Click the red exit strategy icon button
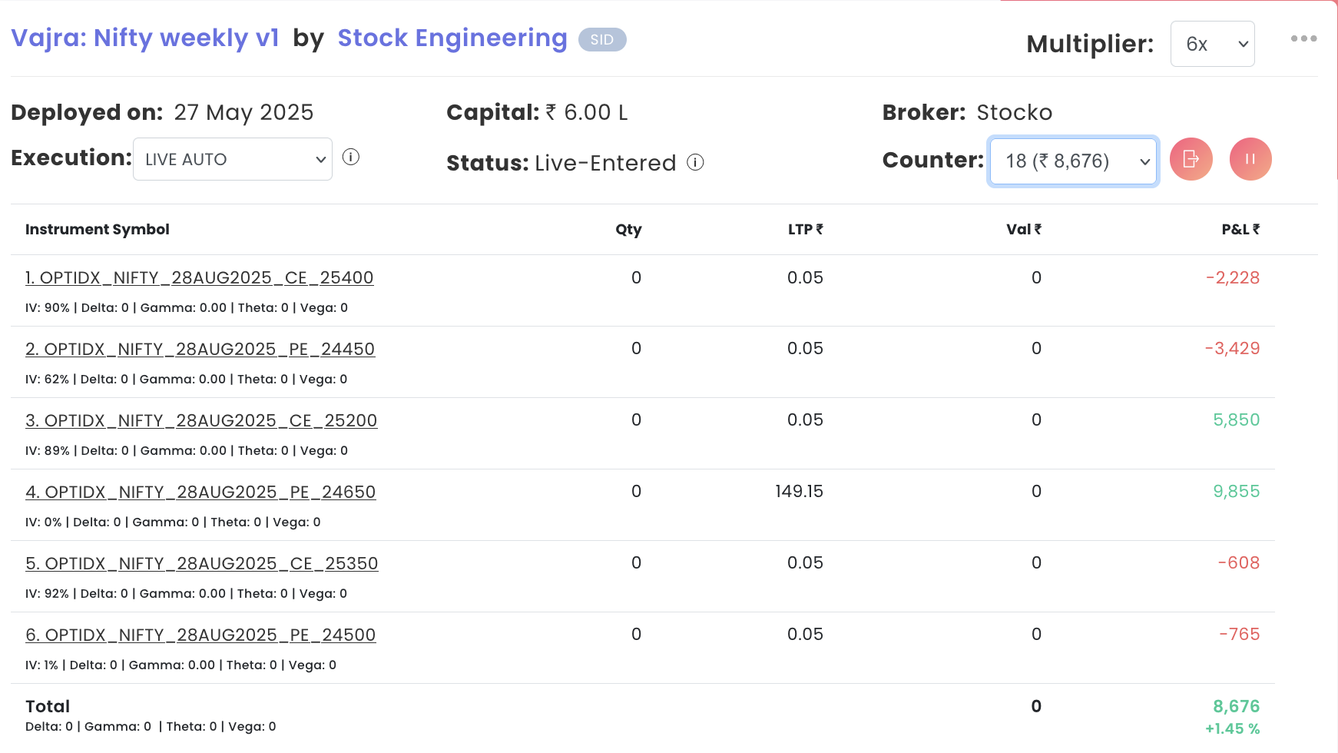This screenshot has width=1338, height=753. click(1191, 159)
